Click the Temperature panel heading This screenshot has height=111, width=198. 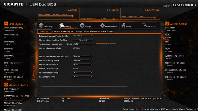[152, 10]
